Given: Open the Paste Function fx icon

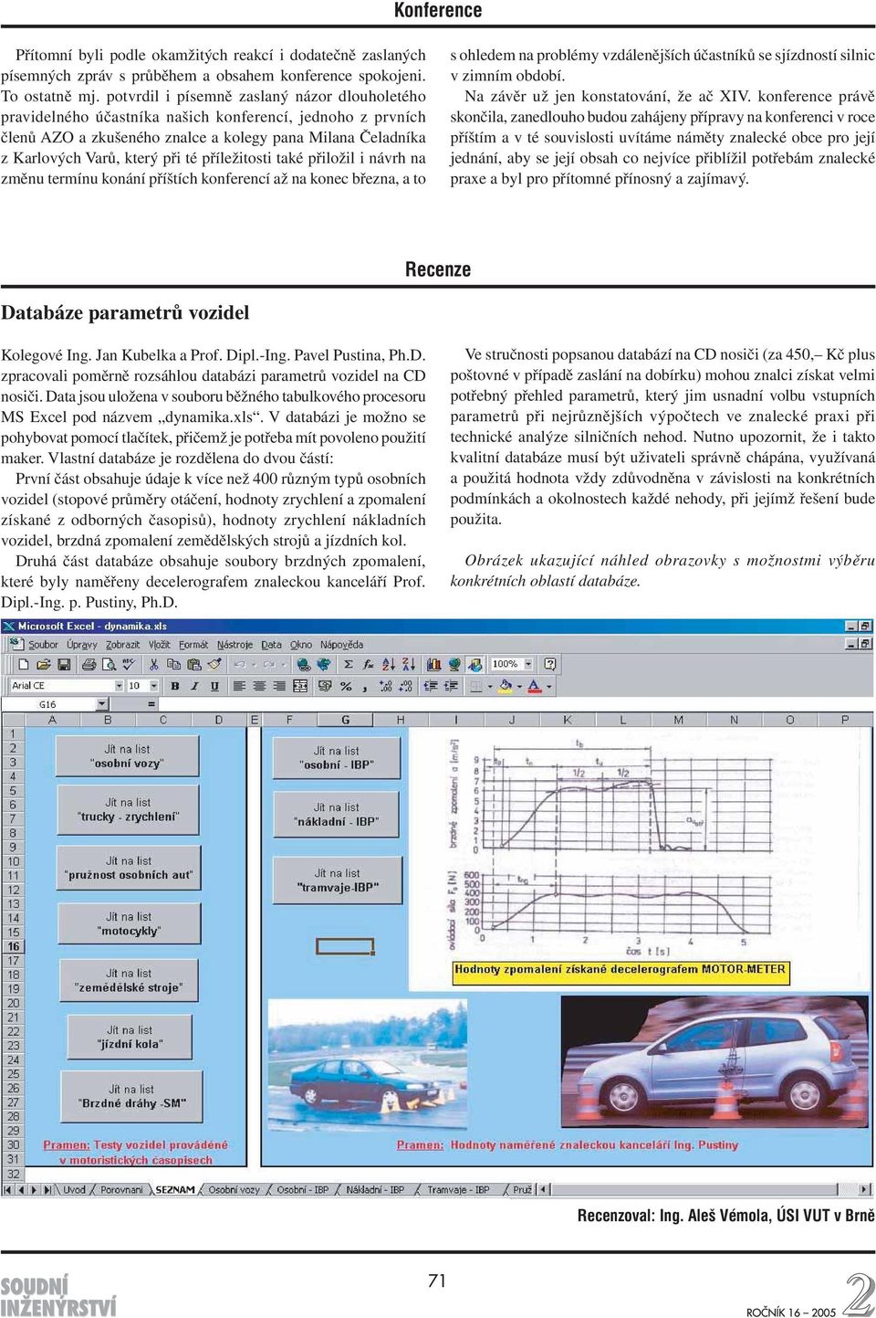Looking at the screenshot, I should point(368,664).
